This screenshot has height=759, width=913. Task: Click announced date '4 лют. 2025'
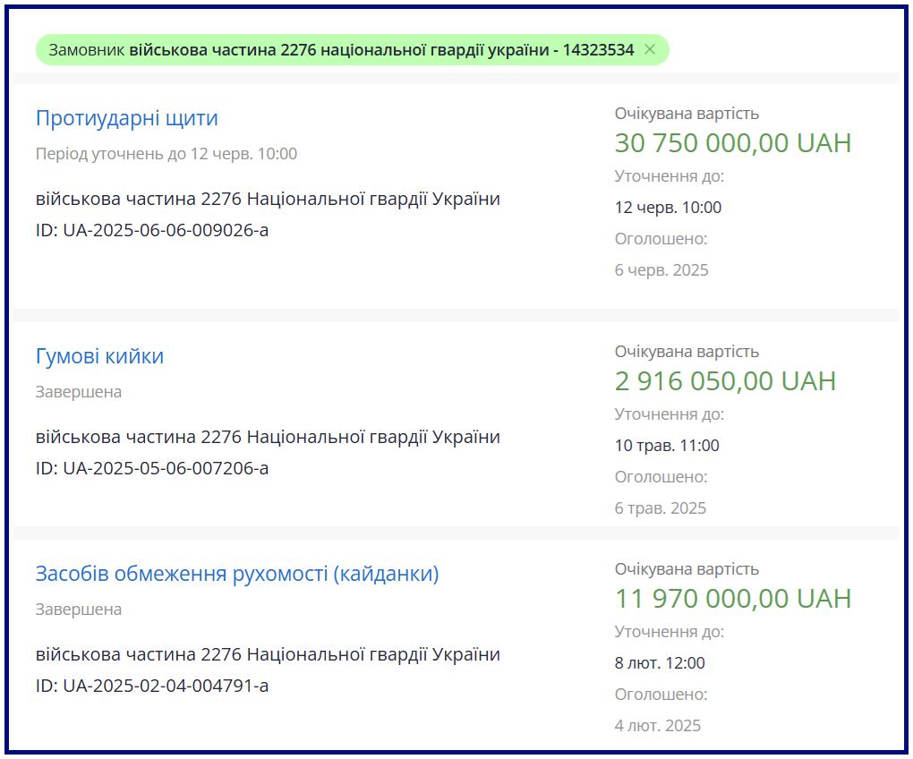657,727
